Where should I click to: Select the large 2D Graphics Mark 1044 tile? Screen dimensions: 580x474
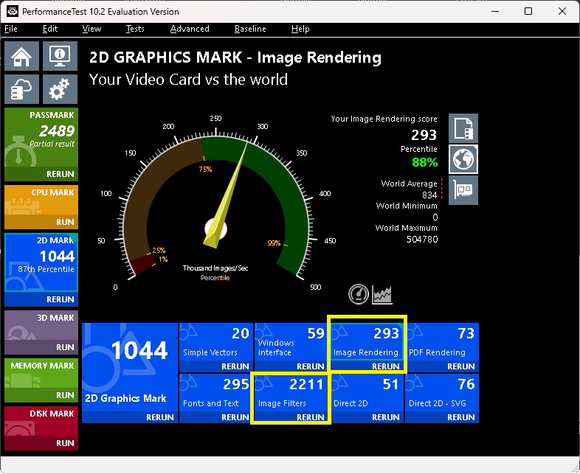pyautogui.click(x=130, y=368)
